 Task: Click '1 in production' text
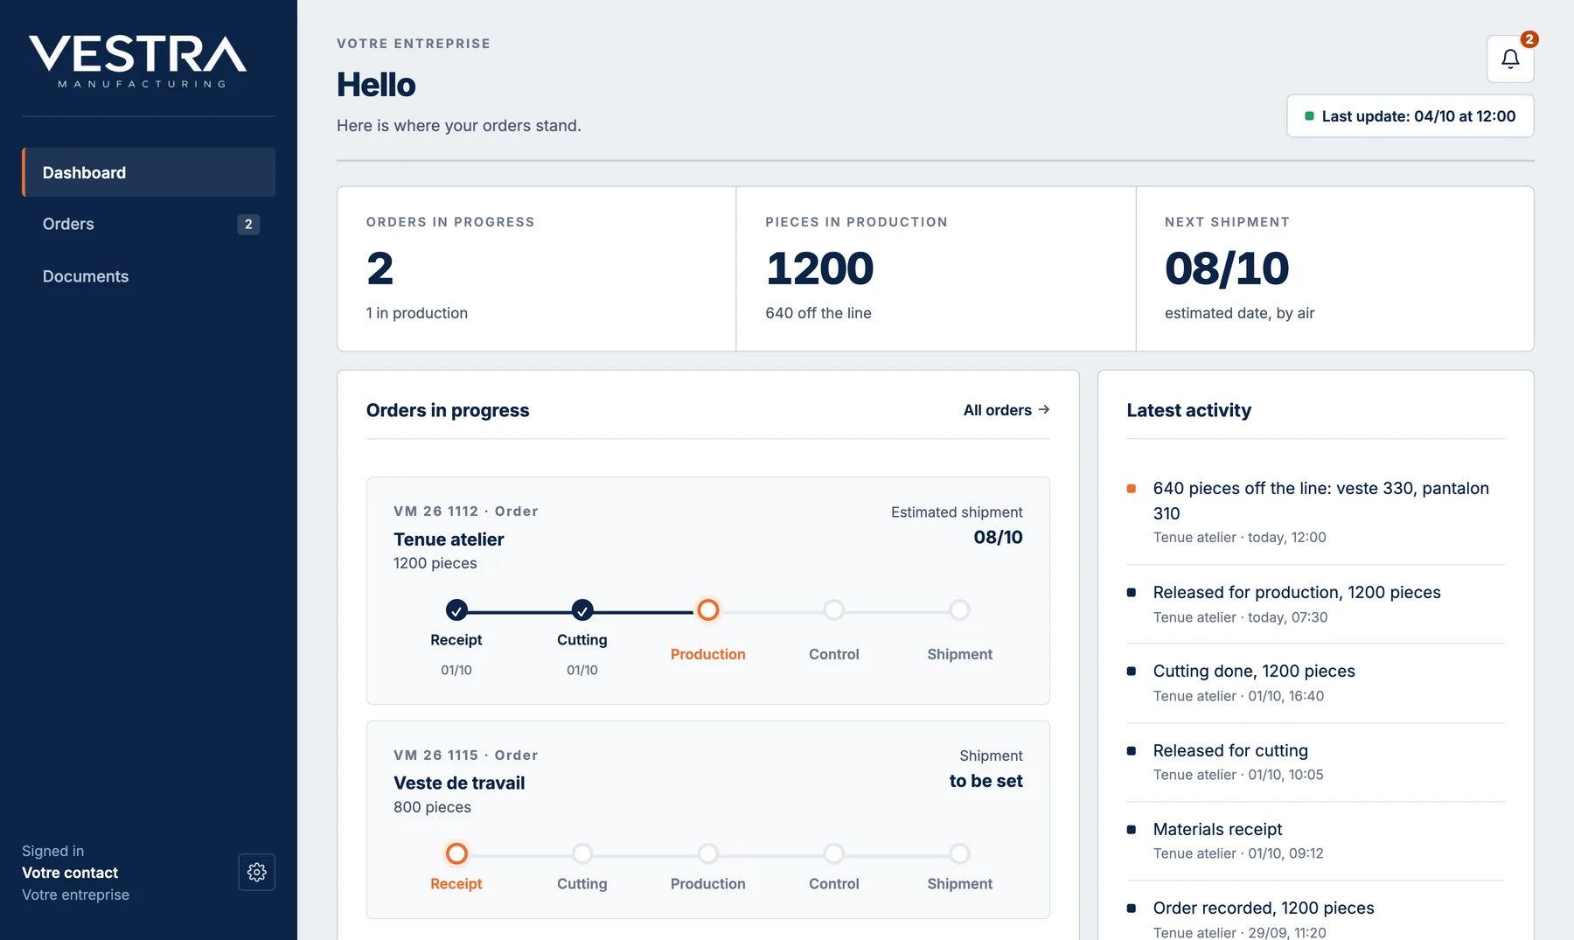click(x=417, y=313)
